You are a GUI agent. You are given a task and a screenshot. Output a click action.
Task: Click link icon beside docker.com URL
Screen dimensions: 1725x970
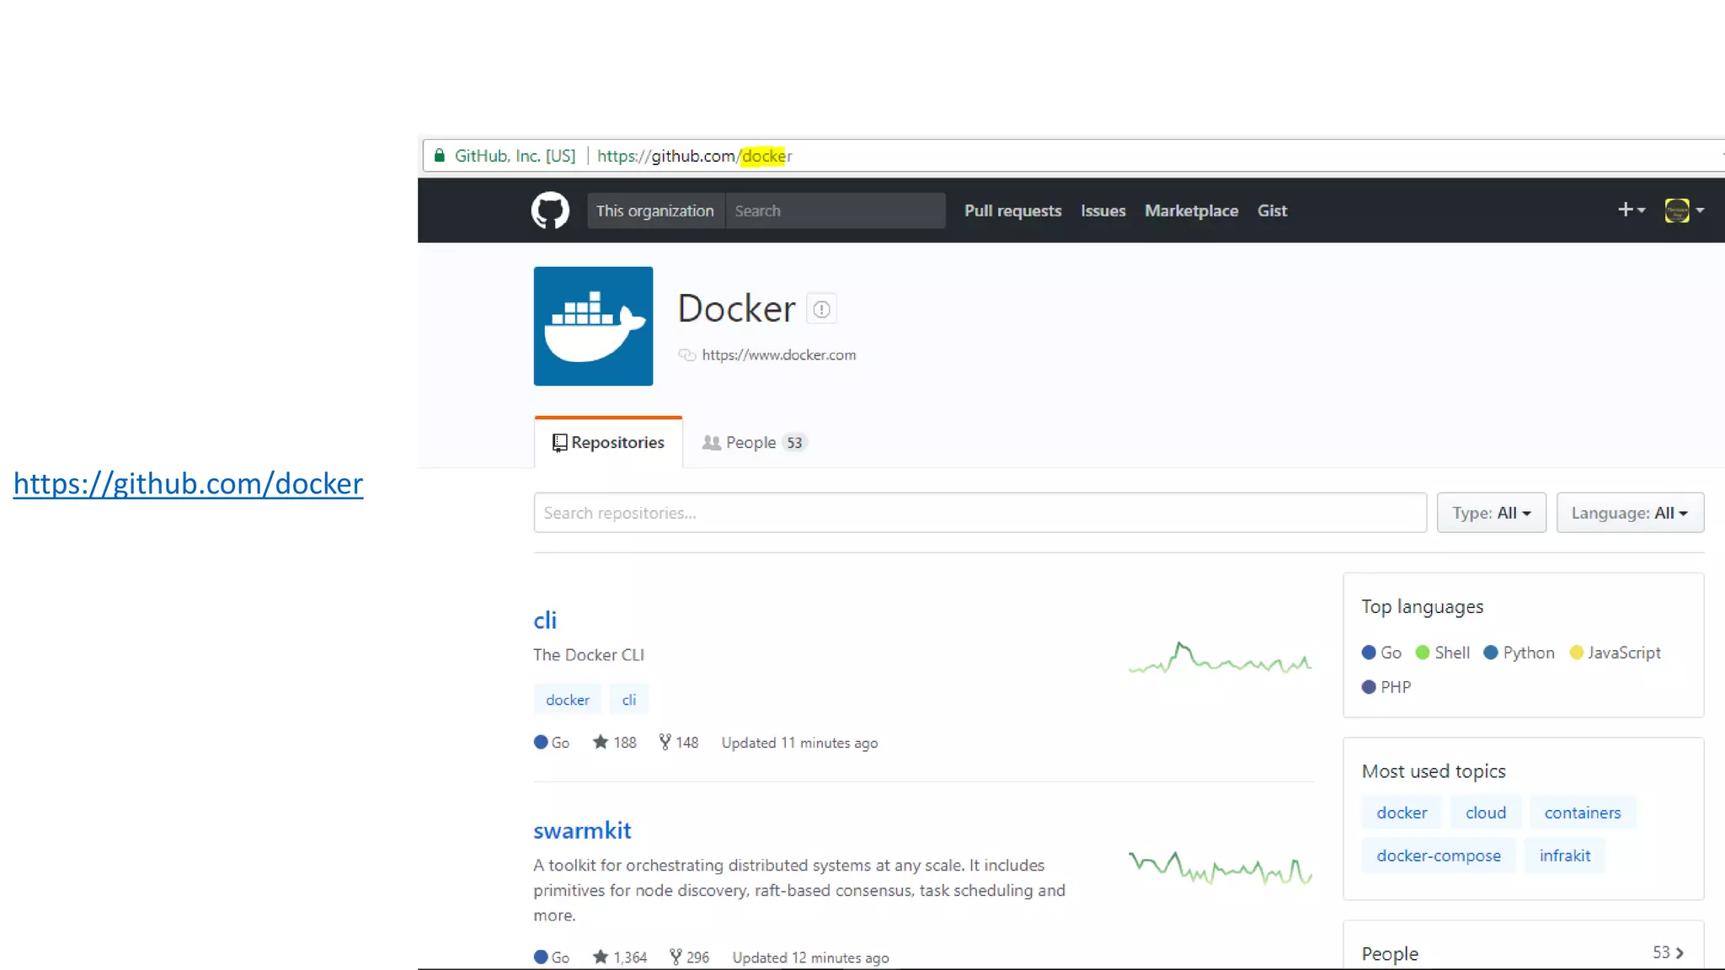[x=687, y=355]
